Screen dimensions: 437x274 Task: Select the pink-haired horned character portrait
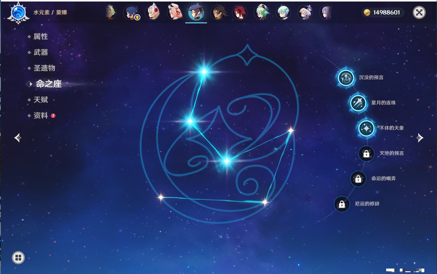(175, 12)
